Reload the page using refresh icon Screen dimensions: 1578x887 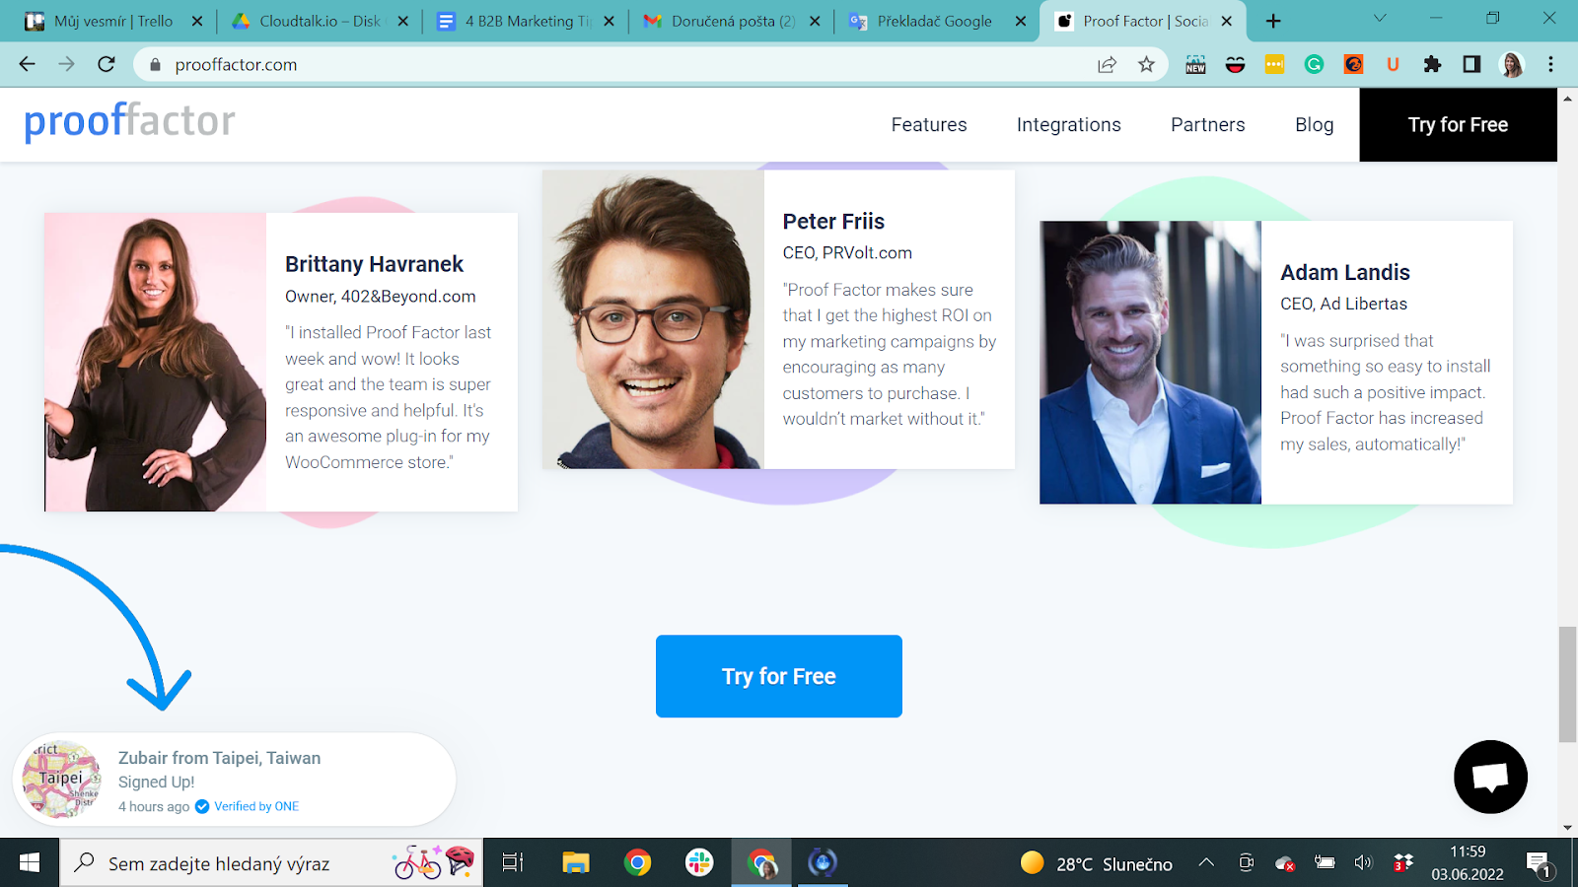click(x=107, y=65)
